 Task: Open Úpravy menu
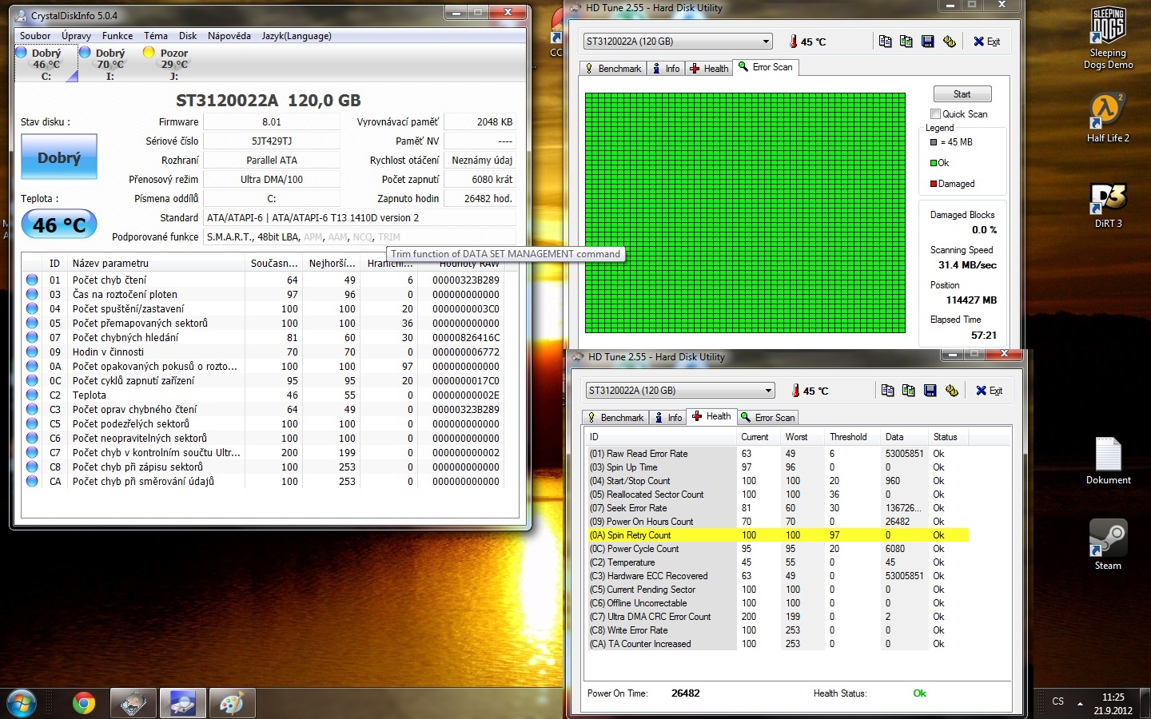(x=77, y=36)
